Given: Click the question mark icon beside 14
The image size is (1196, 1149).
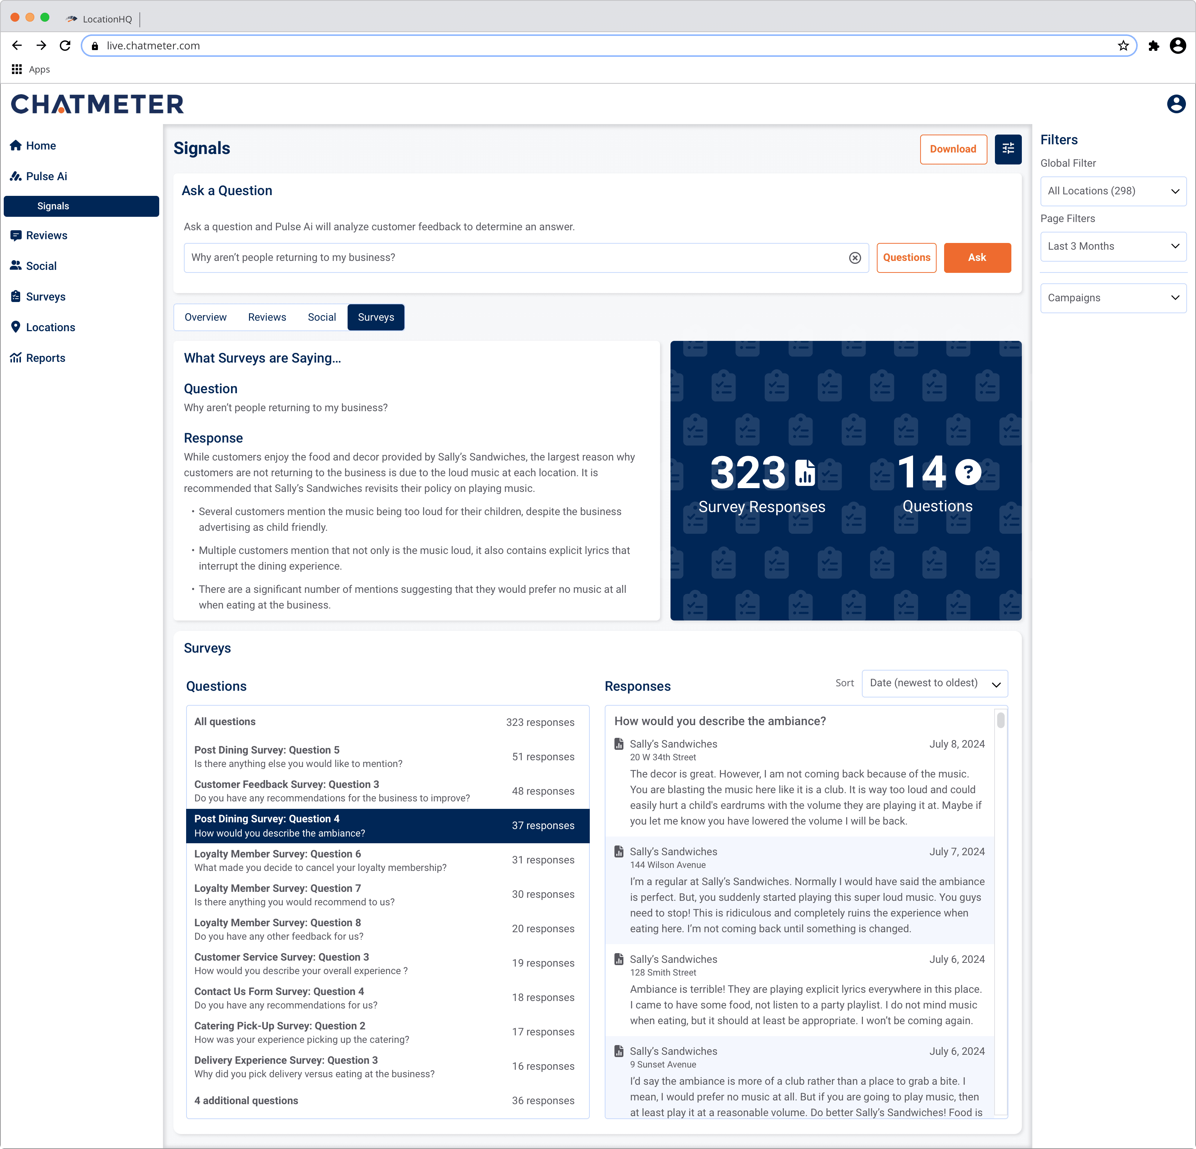Looking at the screenshot, I should 968,472.
